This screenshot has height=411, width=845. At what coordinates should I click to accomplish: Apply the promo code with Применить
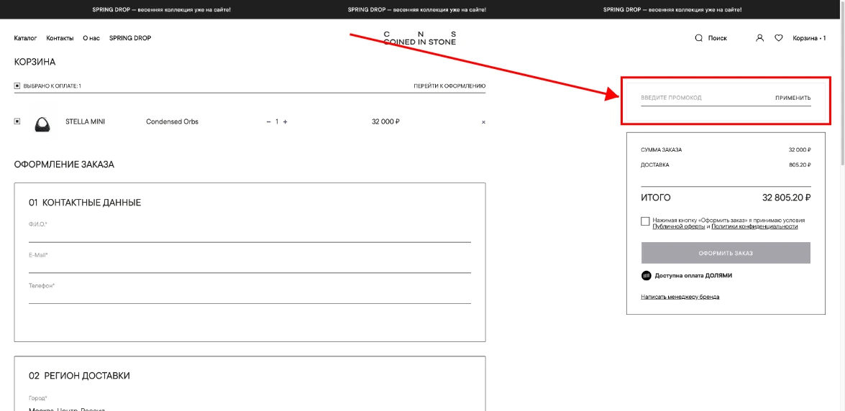[793, 98]
